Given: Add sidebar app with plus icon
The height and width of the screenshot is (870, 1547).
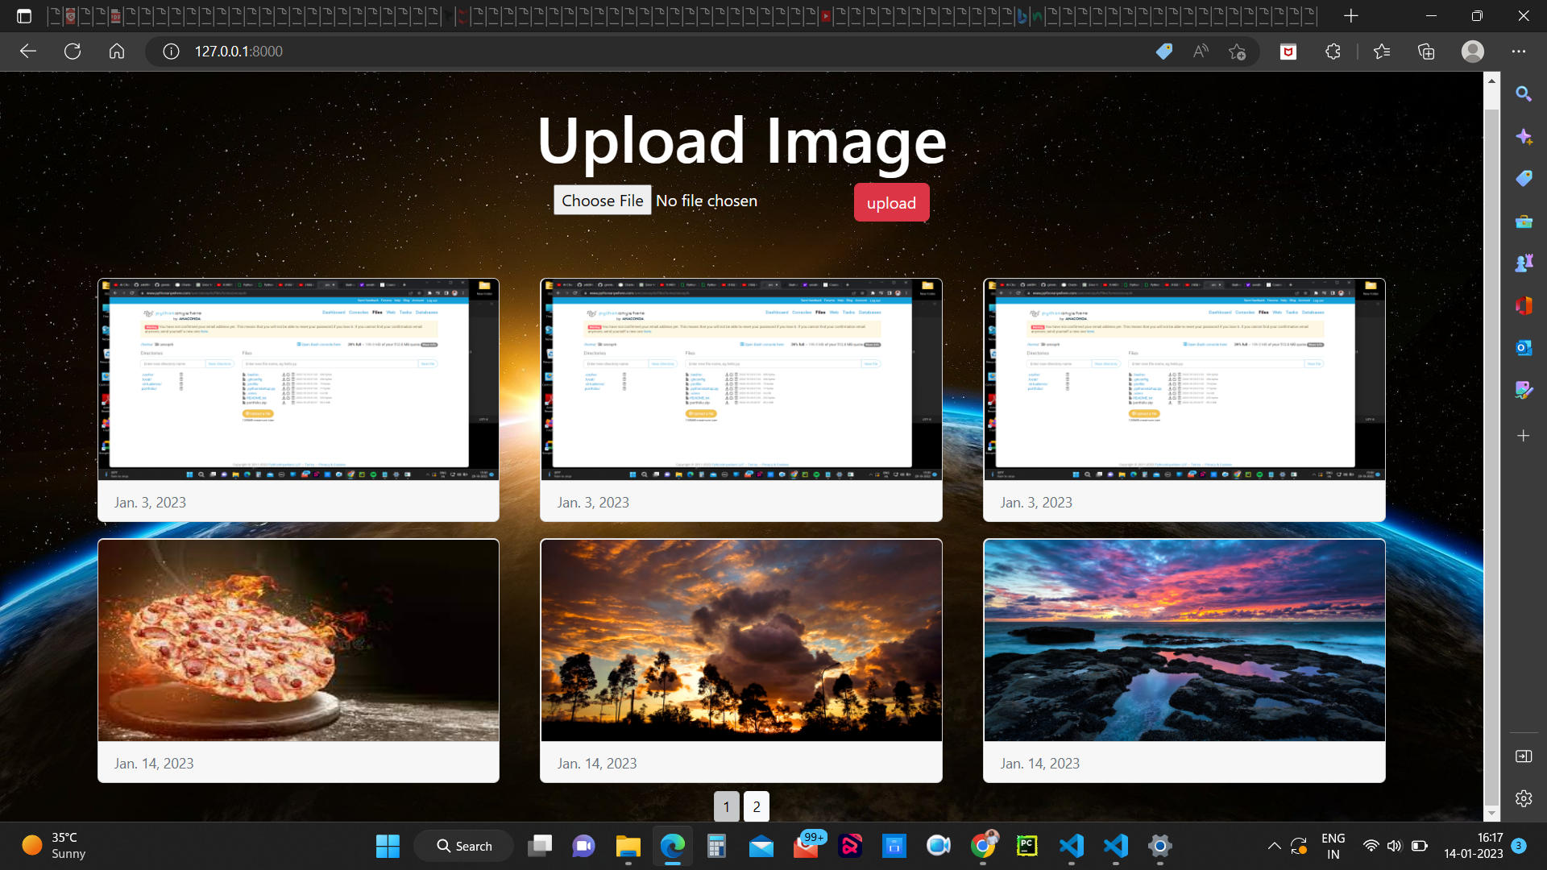Looking at the screenshot, I should tap(1523, 436).
